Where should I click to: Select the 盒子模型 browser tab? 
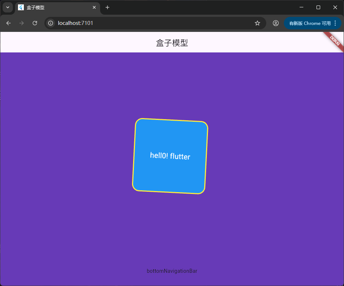coord(55,7)
